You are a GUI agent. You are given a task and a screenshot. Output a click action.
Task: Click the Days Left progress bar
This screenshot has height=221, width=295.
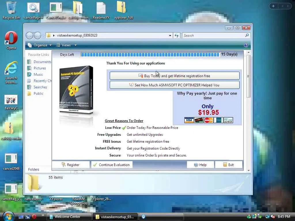point(150,54)
